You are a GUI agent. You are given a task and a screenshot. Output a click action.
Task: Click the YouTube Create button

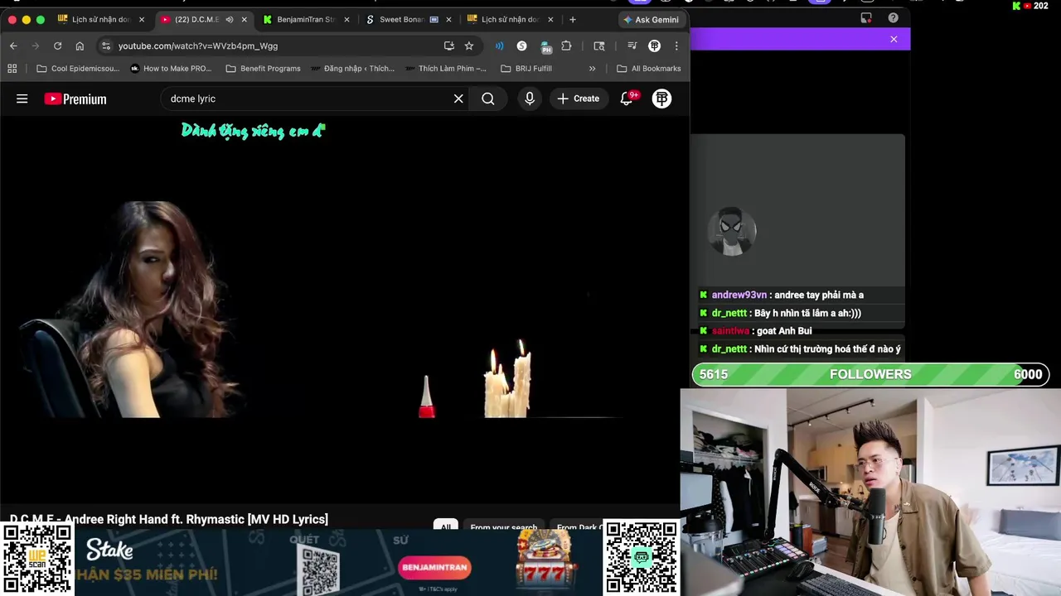click(579, 99)
